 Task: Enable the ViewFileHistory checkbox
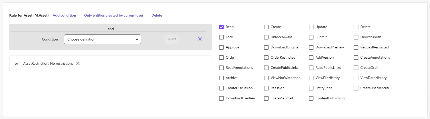tap(311, 78)
